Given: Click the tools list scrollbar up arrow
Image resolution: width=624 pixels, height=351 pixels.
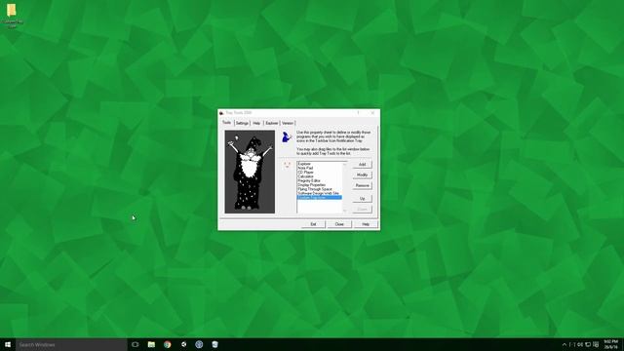Looking at the screenshot, I should [x=344, y=164].
